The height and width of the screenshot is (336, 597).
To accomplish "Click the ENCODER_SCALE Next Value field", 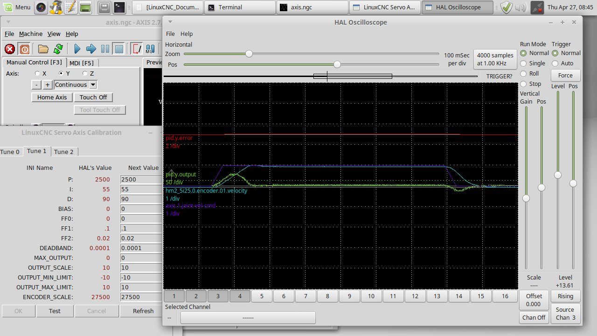I will pyautogui.click(x=141, y=297).
